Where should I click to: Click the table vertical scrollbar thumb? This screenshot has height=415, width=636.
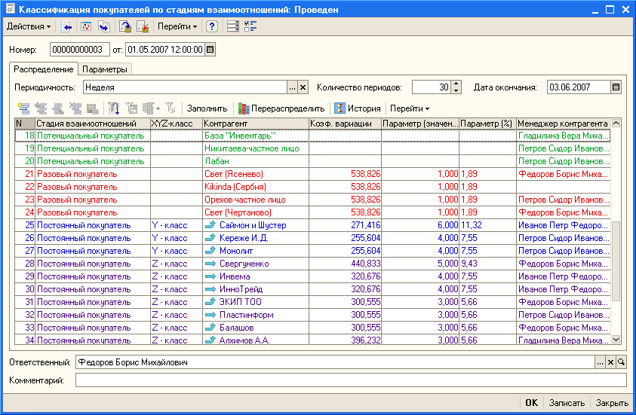coord(616,261)
